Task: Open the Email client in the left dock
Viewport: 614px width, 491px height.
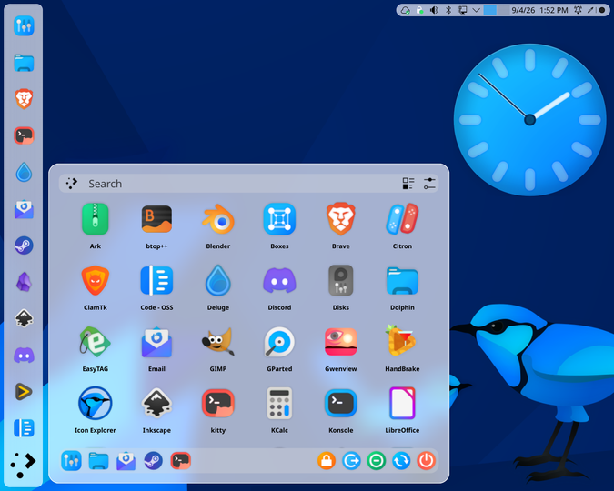Action: [x=24, y=209]
